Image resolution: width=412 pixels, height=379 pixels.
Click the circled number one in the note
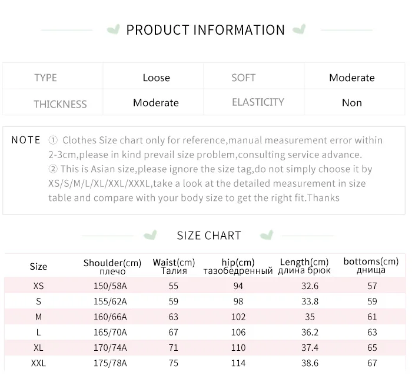53,140
